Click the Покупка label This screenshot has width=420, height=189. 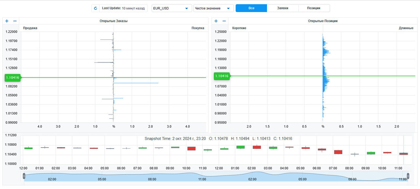pos(198,28)
